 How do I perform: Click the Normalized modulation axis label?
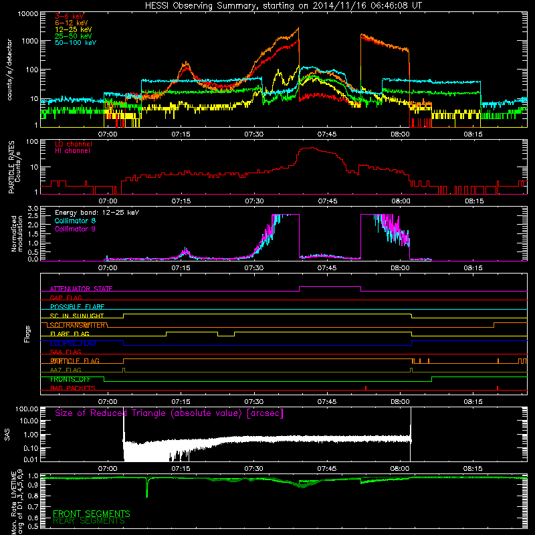pyautogui.click(x=17, y=233)
